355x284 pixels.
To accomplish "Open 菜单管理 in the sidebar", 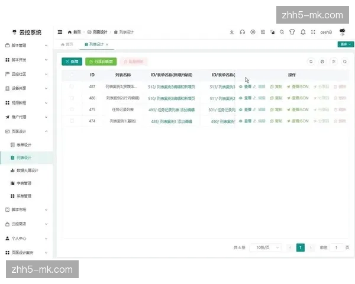I will tap(26, 196).
